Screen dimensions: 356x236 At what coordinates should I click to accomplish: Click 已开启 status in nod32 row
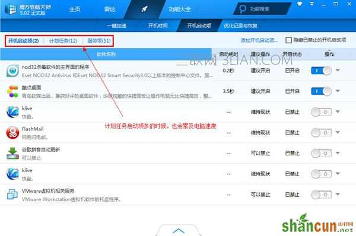click(x=292, y=71)
